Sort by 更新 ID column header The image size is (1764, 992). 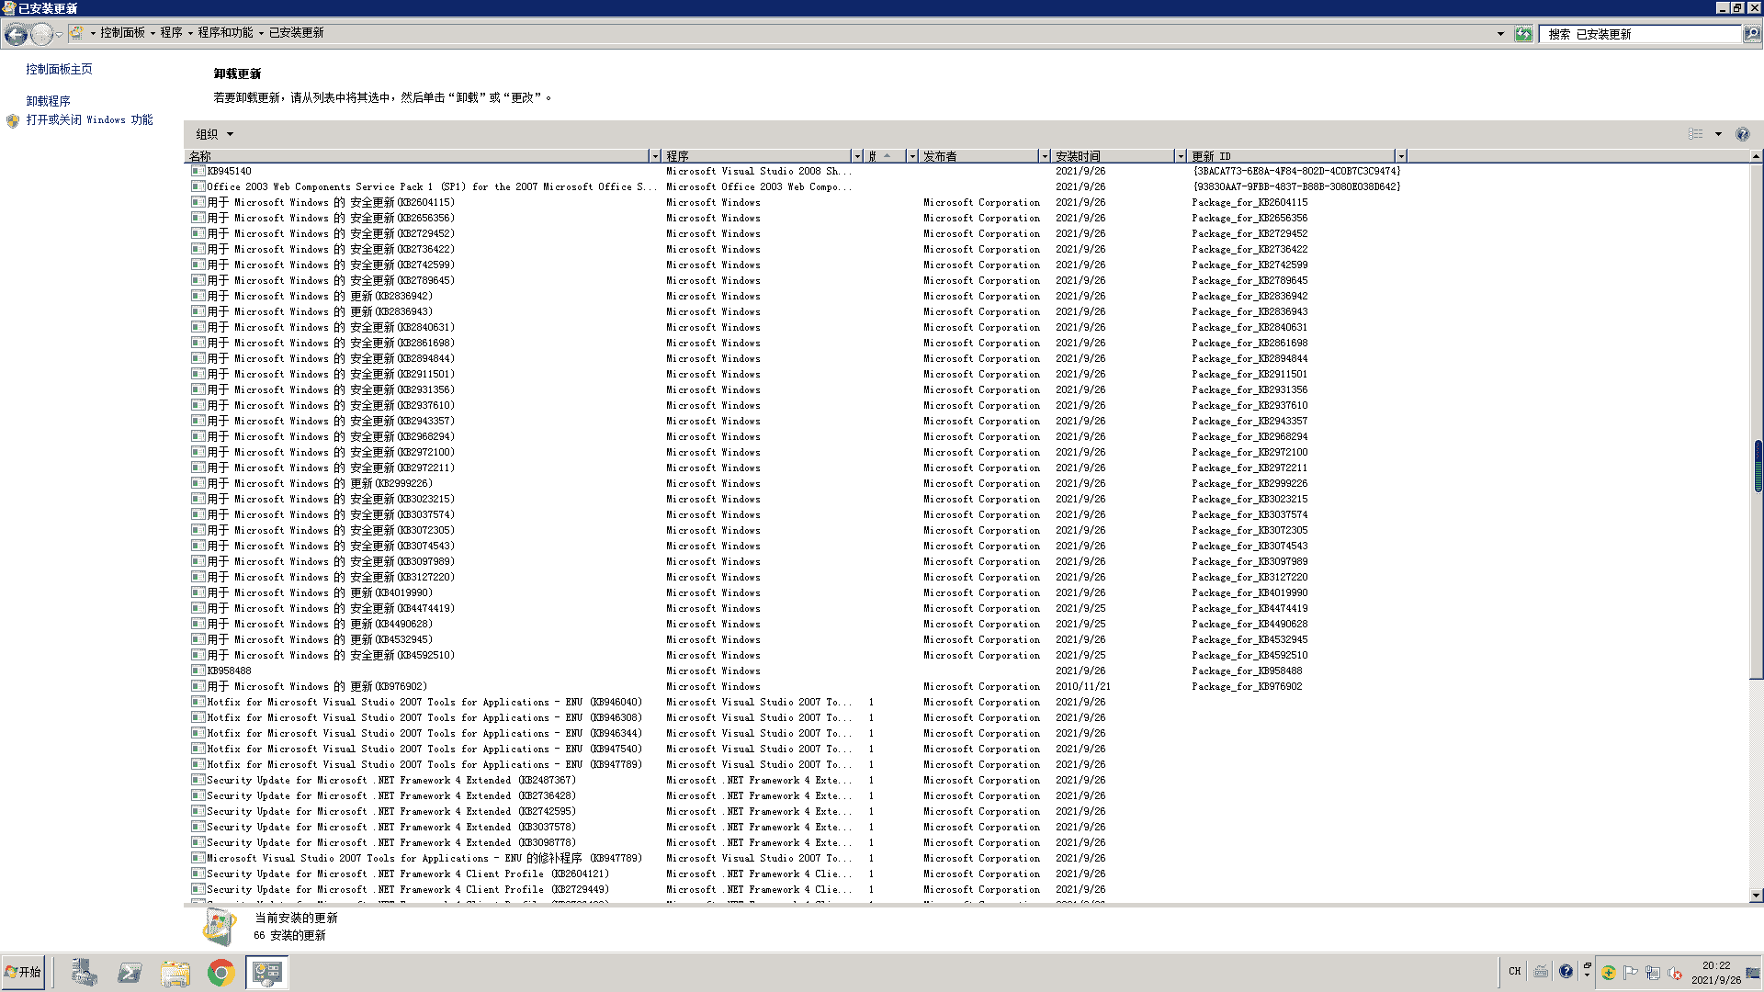1292,156
